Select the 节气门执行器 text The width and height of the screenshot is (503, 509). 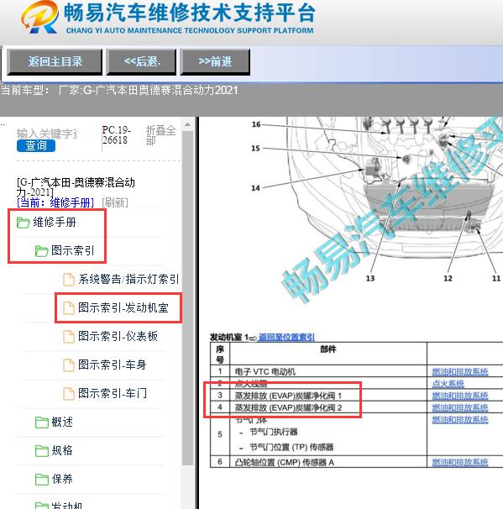click(x=274, y=432)
